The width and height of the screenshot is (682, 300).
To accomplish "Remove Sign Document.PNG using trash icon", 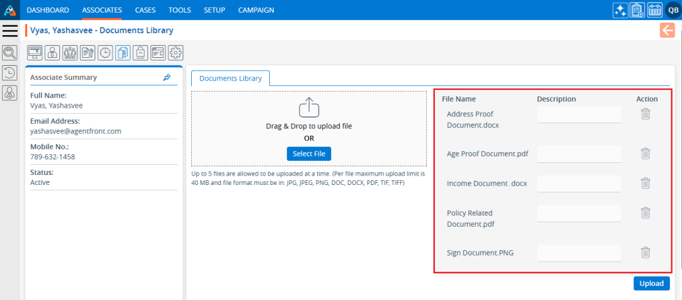I will [x=645, y=253].
